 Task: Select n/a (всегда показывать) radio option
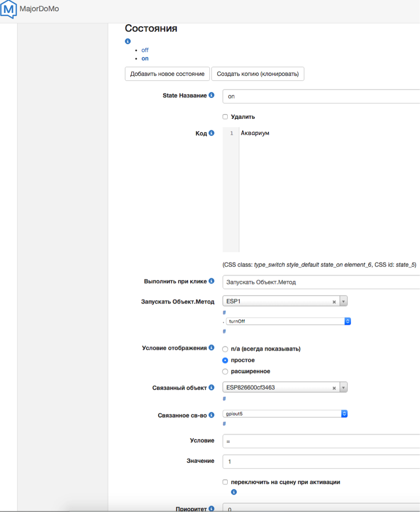225,349
